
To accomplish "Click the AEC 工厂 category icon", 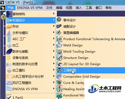I will (x=9, y=39).
